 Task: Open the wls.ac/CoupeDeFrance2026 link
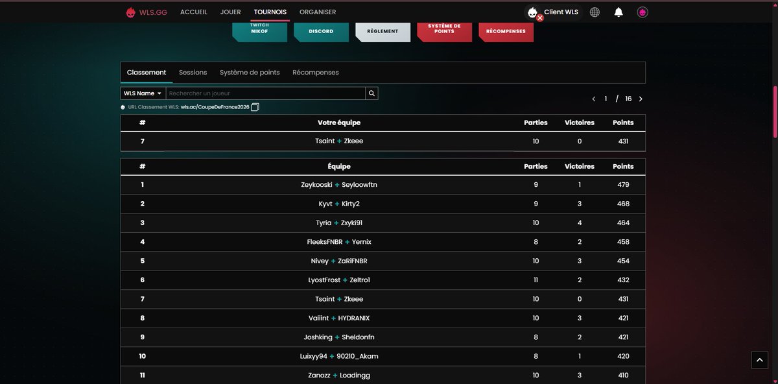coord(215,107)
